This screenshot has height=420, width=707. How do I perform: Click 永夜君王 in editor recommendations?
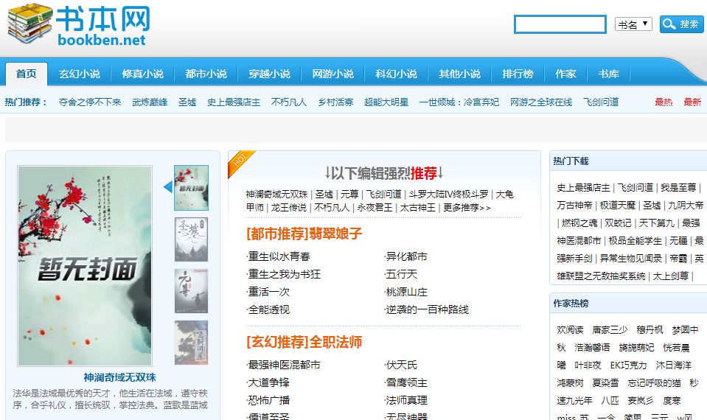[x=375, y=207]
